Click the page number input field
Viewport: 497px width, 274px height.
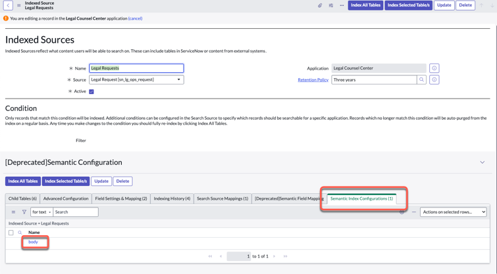pos(239,256)
